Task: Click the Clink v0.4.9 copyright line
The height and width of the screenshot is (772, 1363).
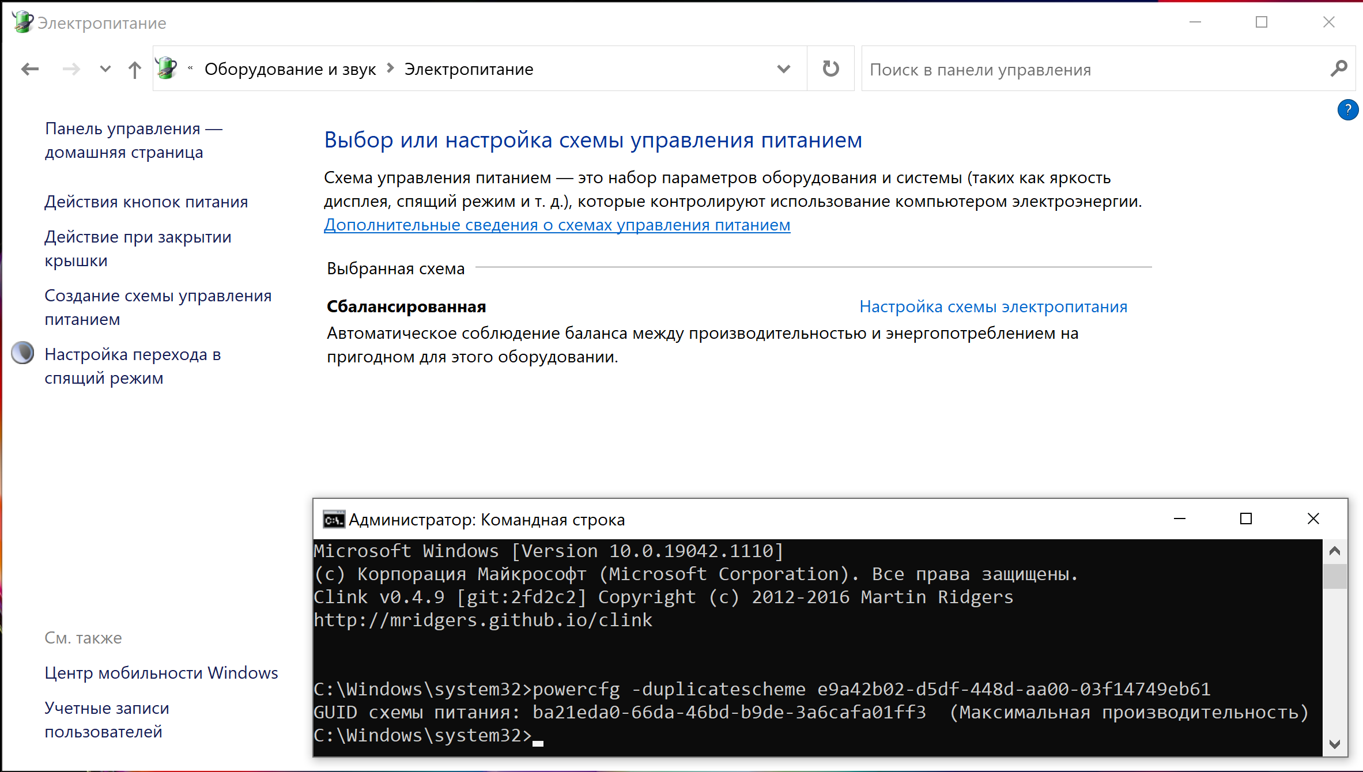Action: [x=663, y=597]
